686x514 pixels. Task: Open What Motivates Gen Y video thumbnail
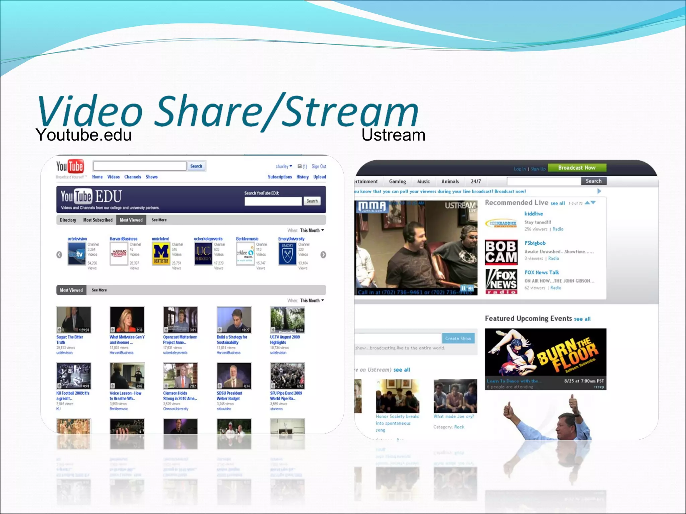[x=127, y=320]
